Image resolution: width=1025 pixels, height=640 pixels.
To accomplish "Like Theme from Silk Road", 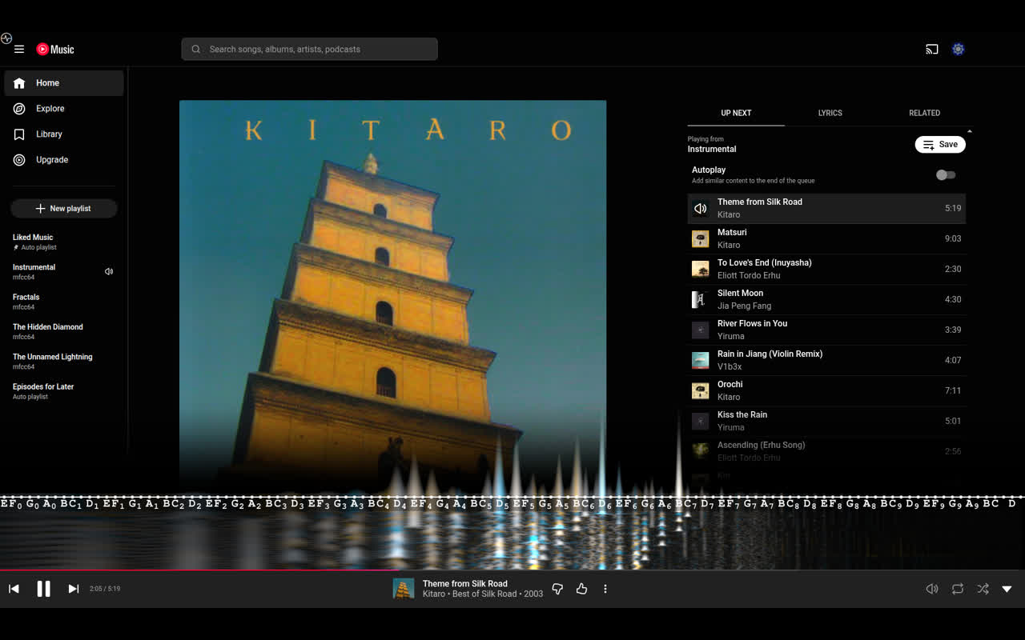I will click(581, 589).
